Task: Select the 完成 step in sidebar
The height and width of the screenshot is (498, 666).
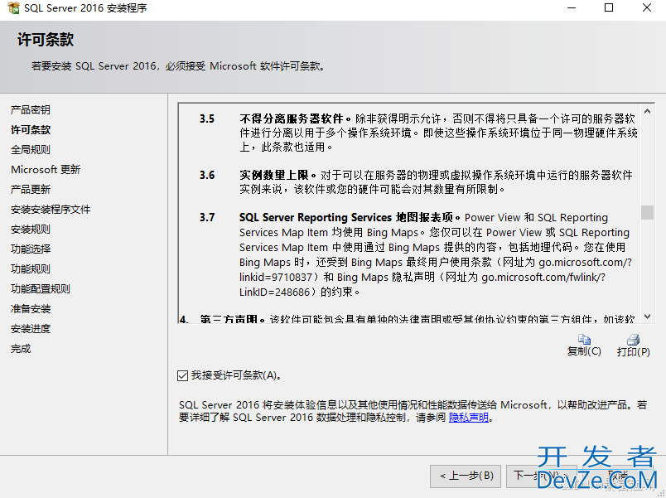Action: point(21,349)
